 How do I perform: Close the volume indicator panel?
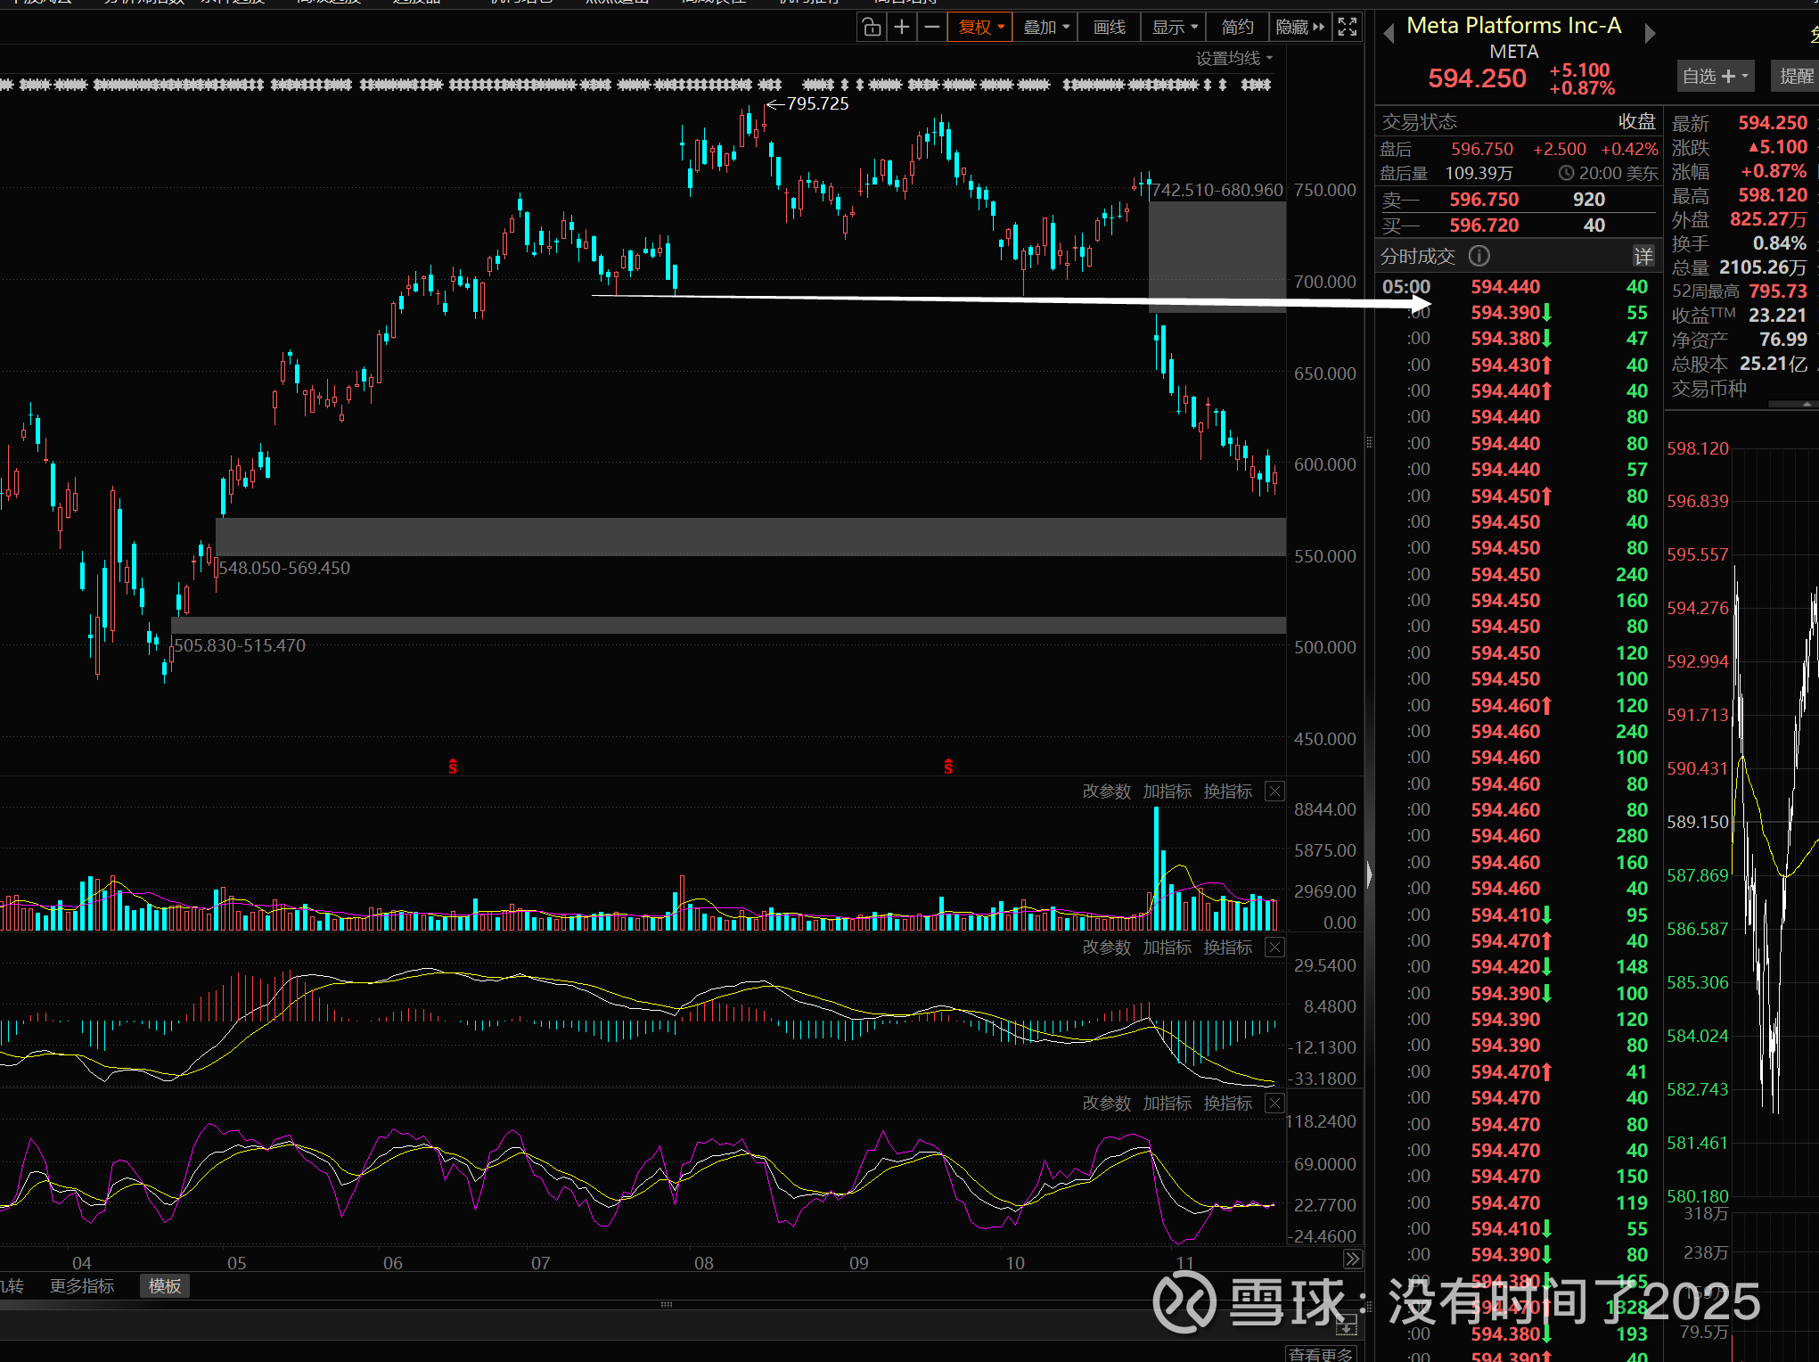point(1275,792)
